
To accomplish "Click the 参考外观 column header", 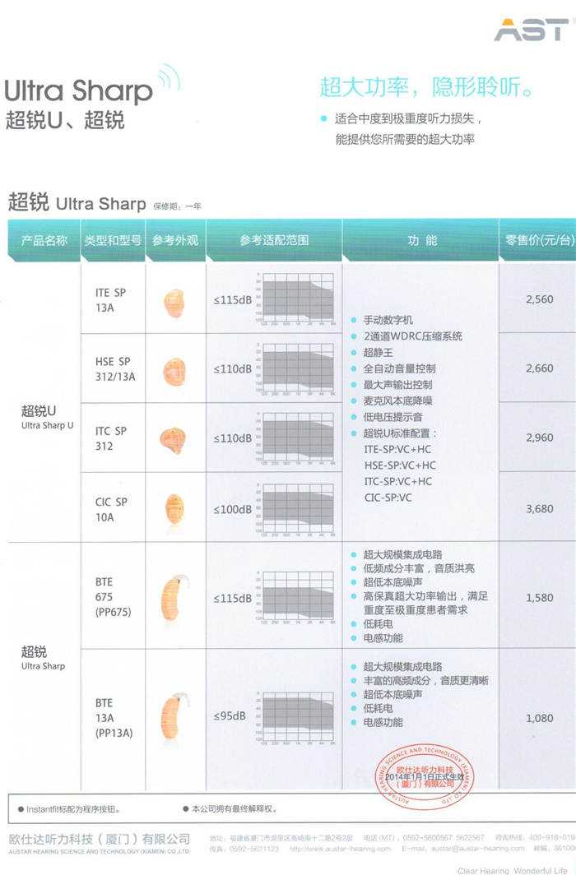I will tap(175, 240).
